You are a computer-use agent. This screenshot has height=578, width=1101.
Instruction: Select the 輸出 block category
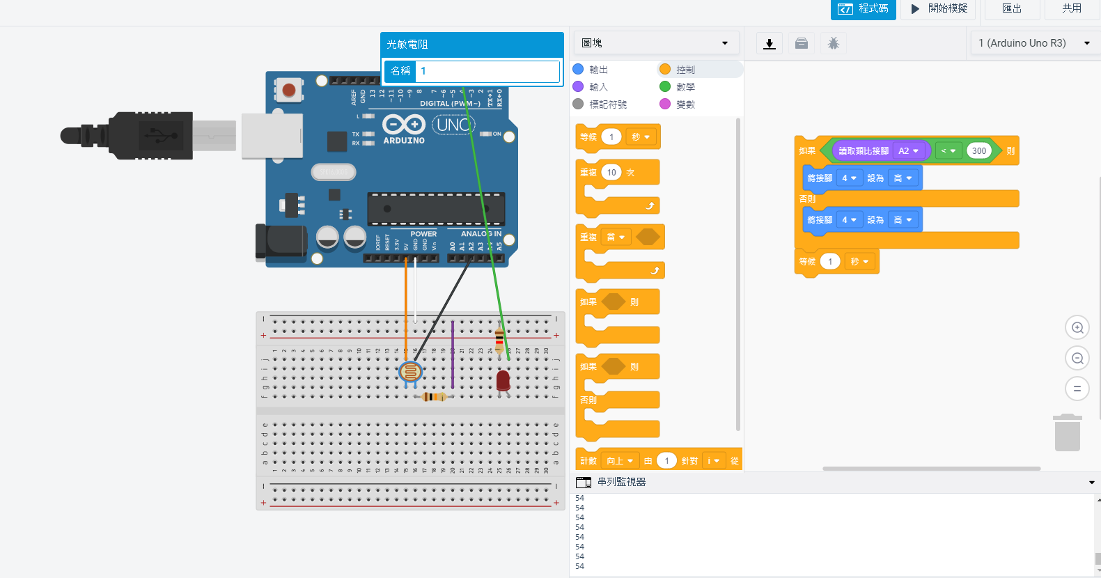coord(598,70)
